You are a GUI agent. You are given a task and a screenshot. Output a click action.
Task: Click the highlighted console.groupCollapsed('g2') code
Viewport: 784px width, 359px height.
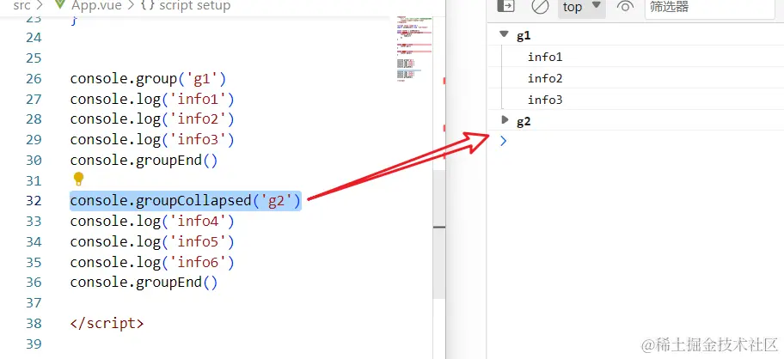tap(186, 201)
